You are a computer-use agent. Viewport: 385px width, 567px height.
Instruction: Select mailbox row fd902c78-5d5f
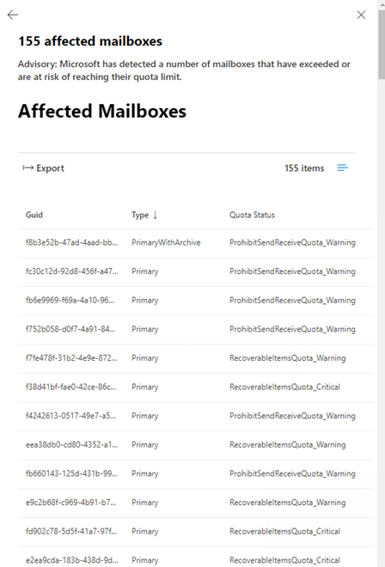point(195,532)
